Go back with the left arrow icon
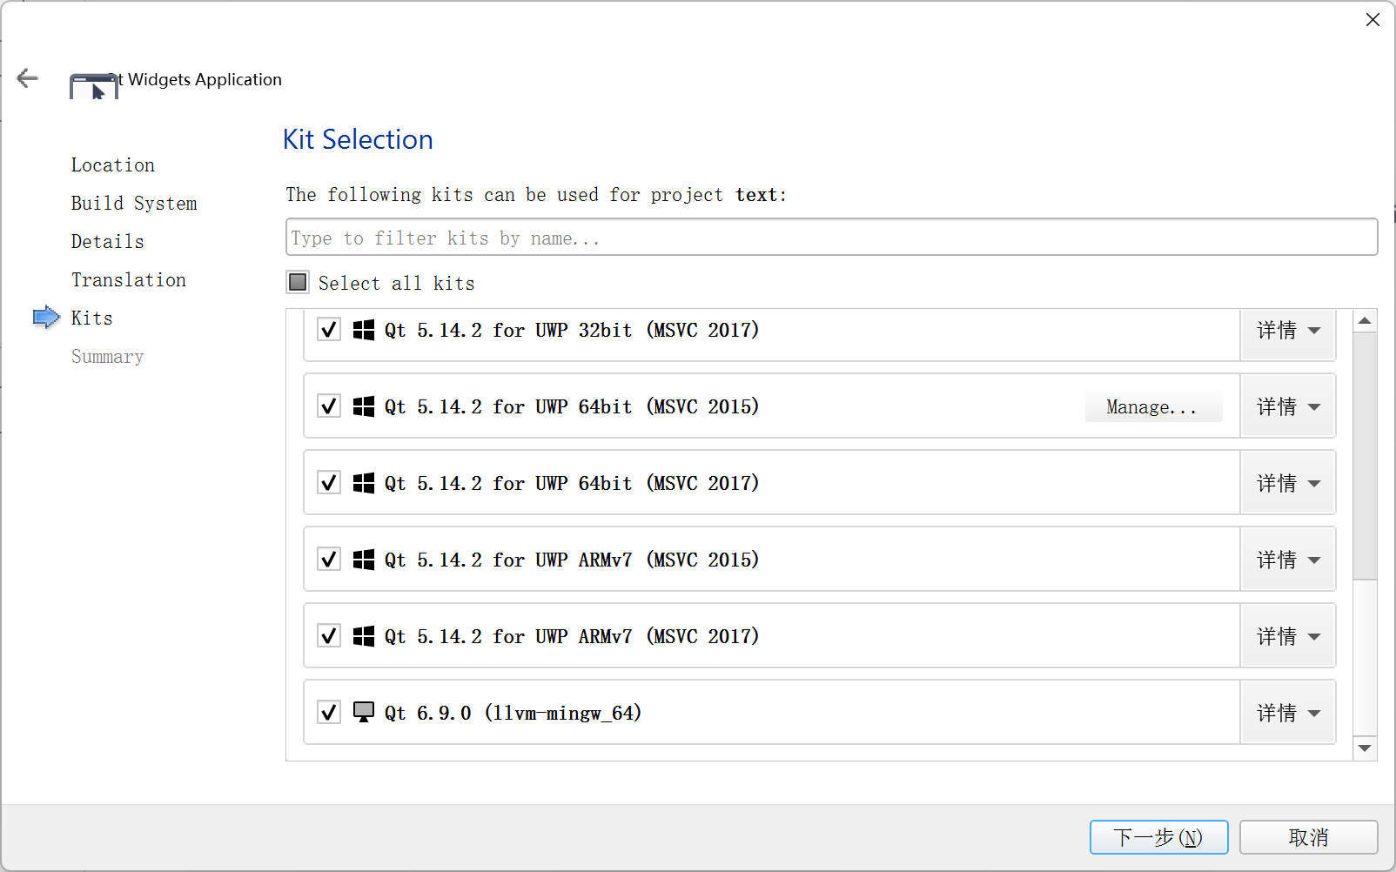 coord(28,78)
